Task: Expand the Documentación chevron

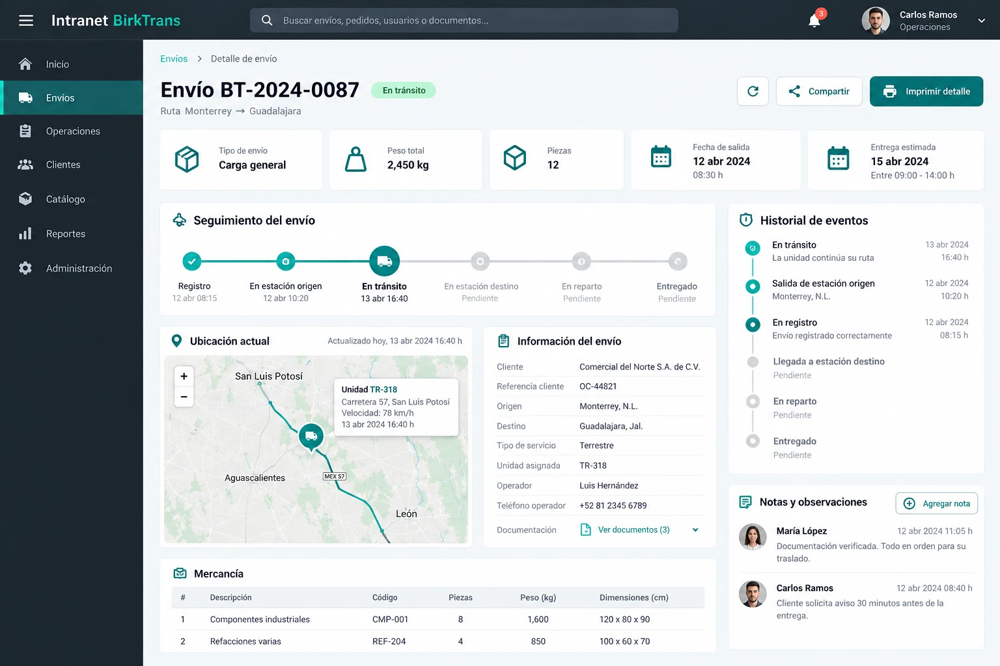Action: click(x=695, y=530)
